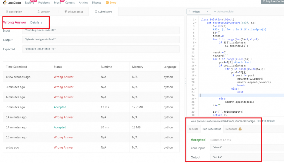Click the Language column header
Image resolution: width=284 pixels, height=163 pixels.
pyautogui.click(x=170, y=67)
